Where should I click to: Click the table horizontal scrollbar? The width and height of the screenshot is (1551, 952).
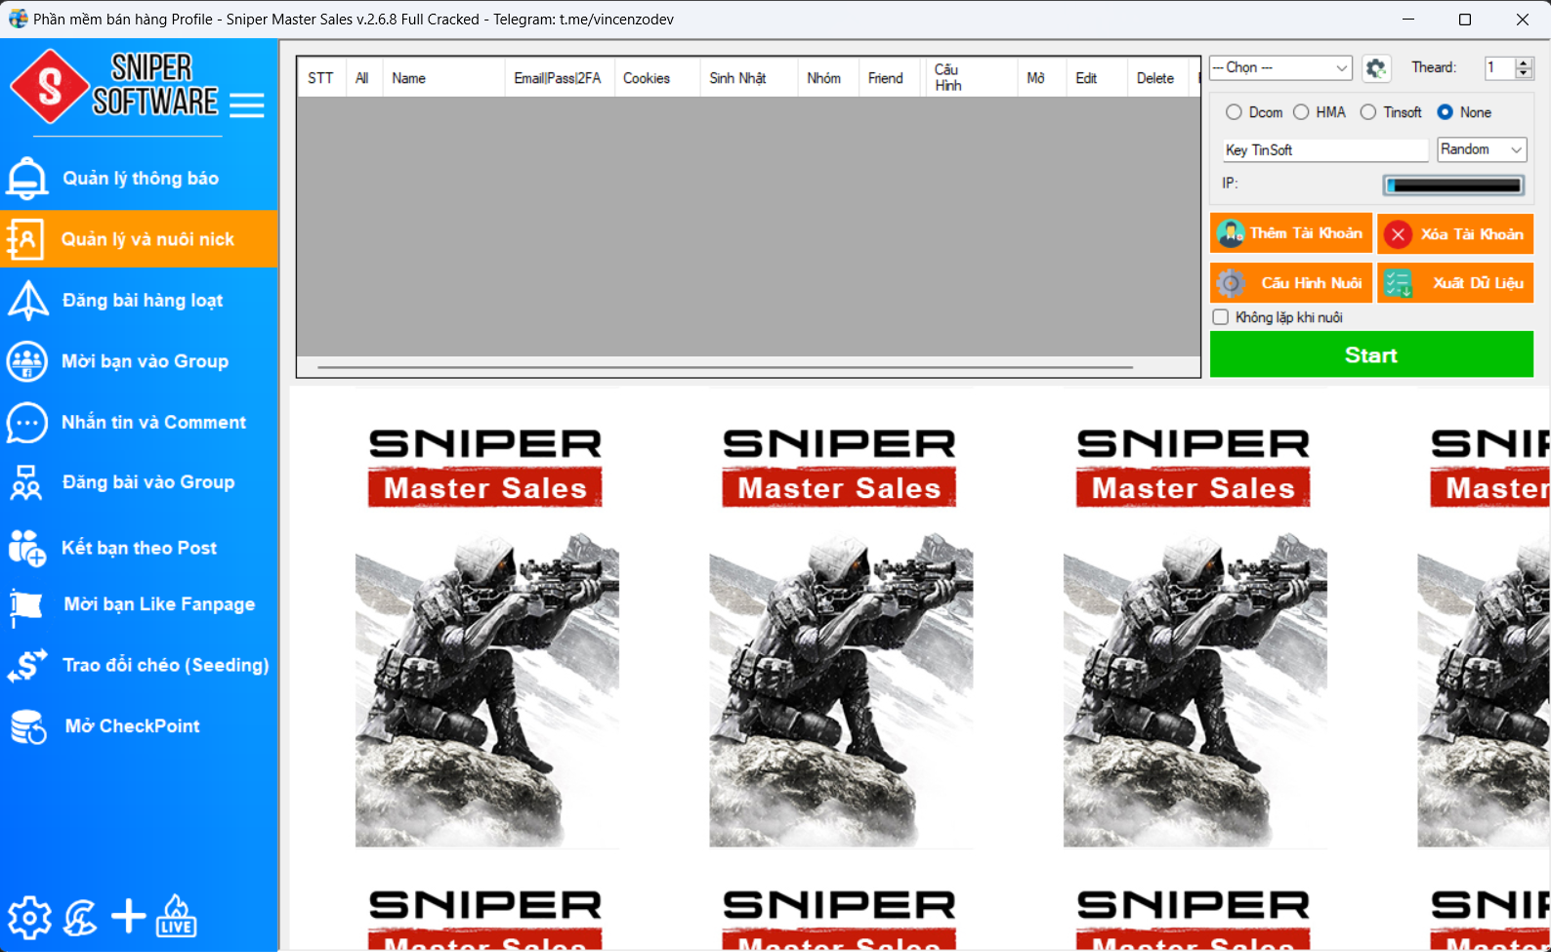pos(725,367)
